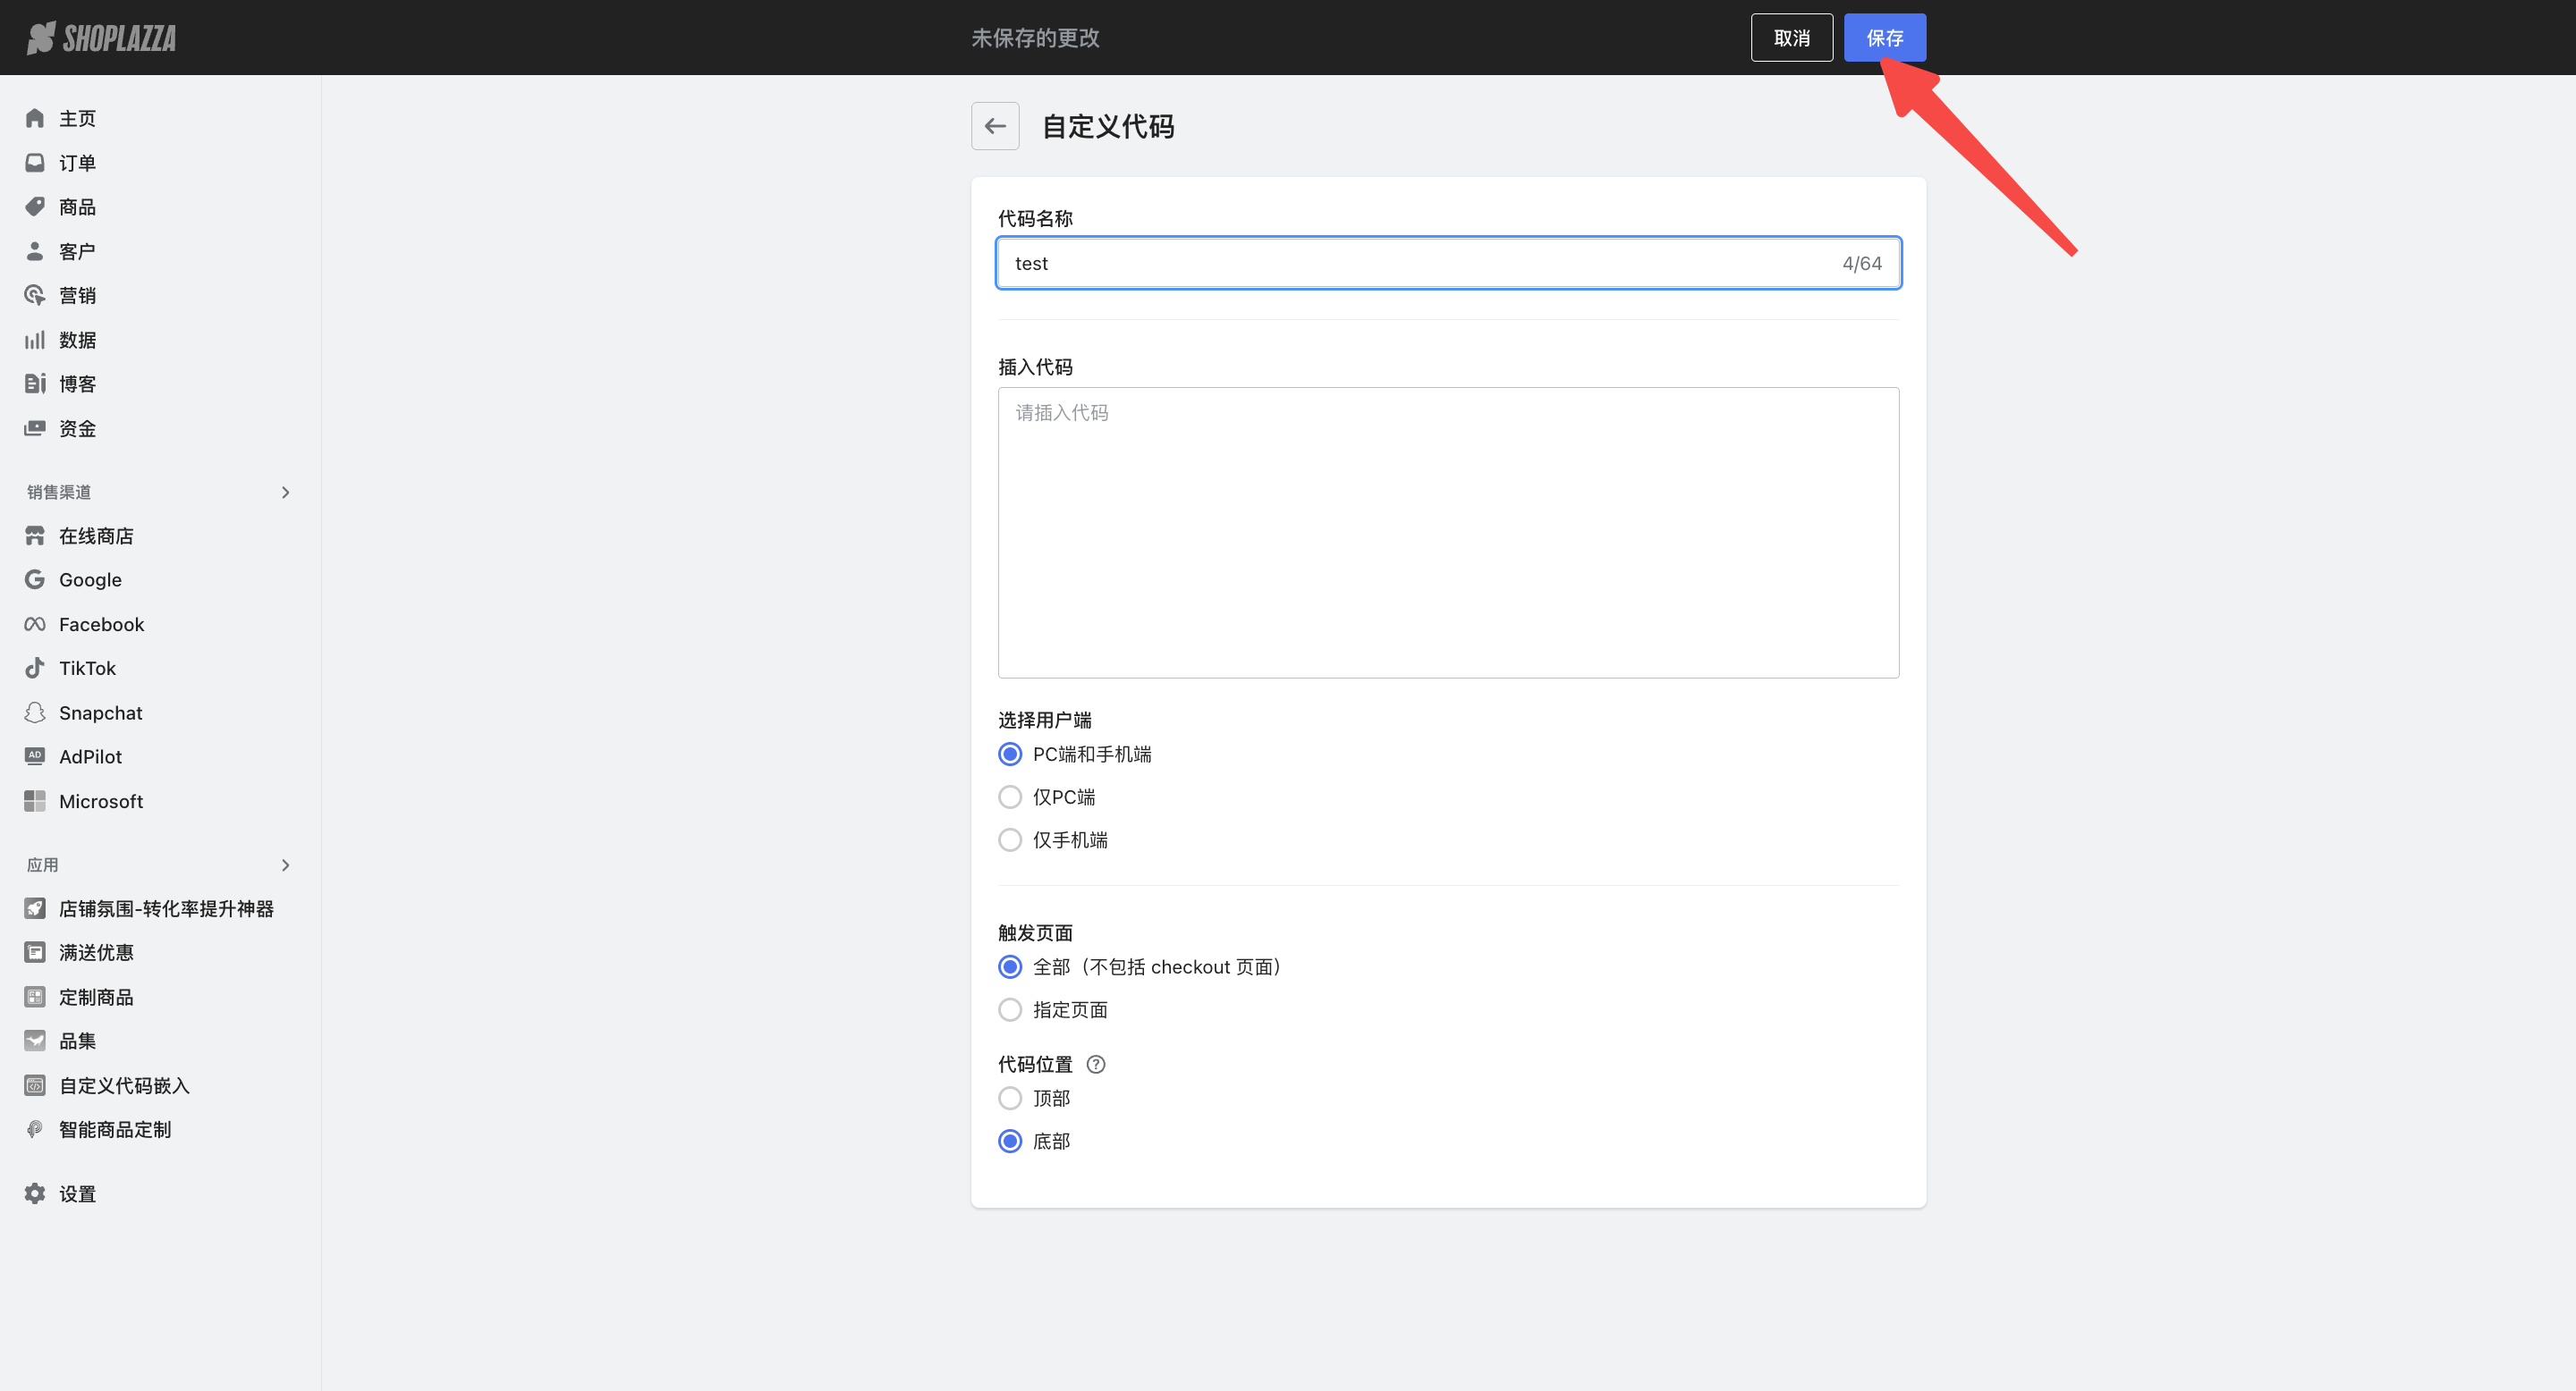This screenshot has height=1391, width=2576.
Task: Open the help icon next to 代码位置
Action: tap(1095, 1064)
